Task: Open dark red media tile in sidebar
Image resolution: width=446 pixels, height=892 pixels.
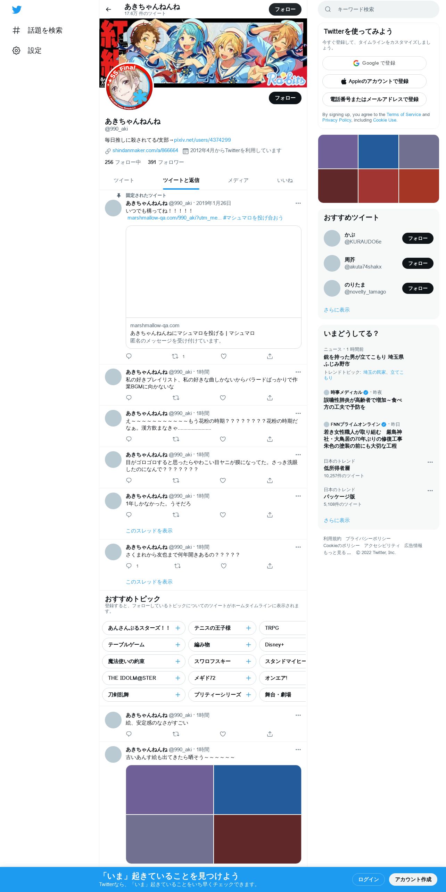Action: 338,186
